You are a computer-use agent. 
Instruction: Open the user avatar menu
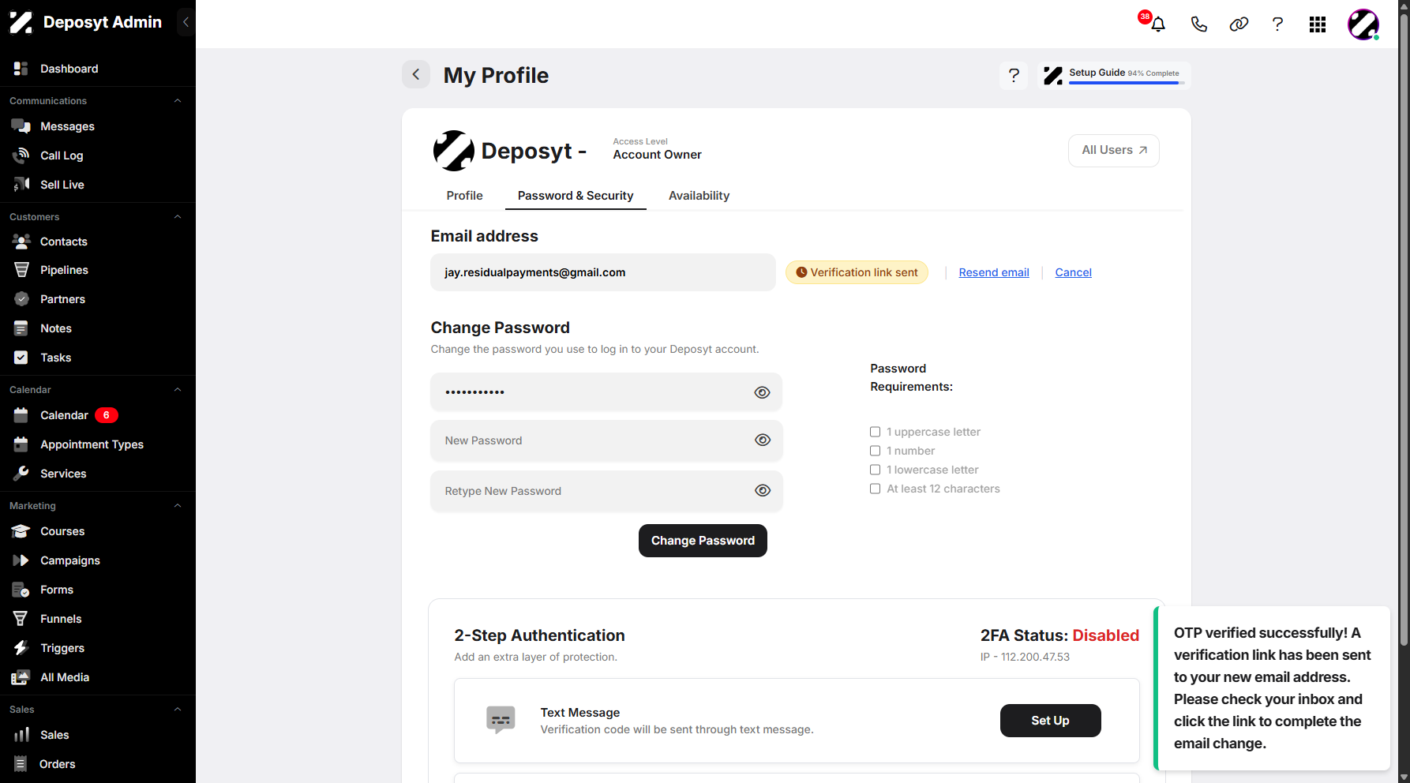1363,24
